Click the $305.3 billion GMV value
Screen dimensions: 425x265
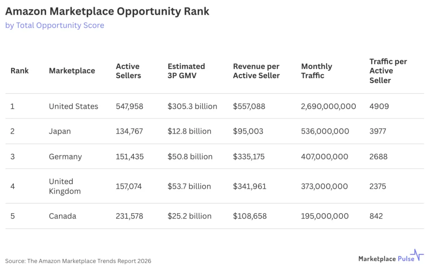(x=192, y=106)
